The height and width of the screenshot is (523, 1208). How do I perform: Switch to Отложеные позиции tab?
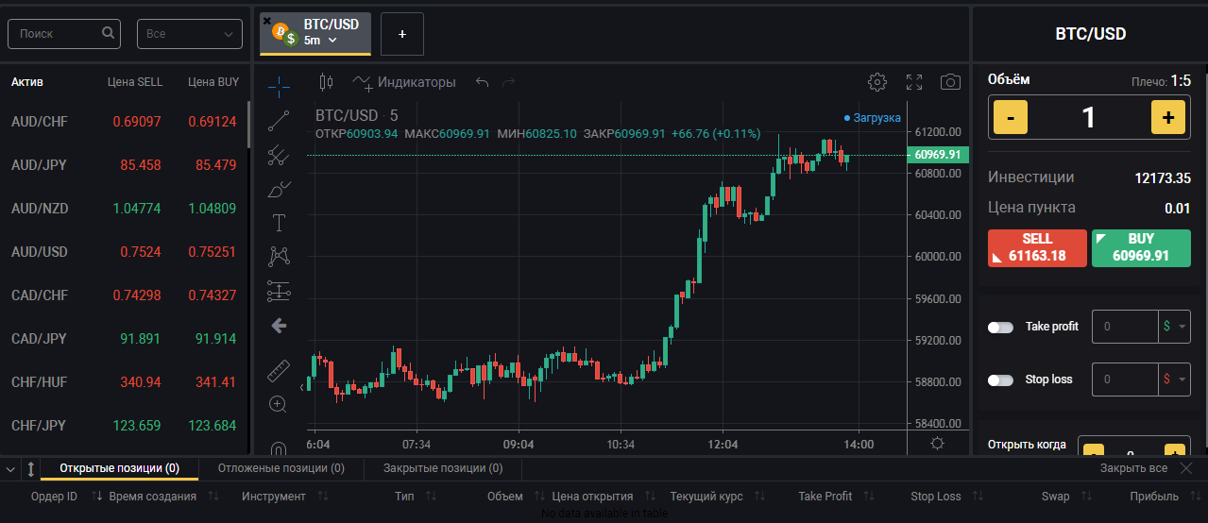[x=281, y=468]
